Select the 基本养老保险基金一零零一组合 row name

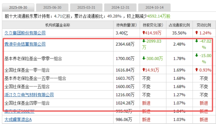(x=33, y=59)
